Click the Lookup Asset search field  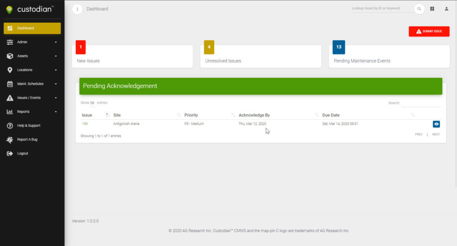point(382,8)
